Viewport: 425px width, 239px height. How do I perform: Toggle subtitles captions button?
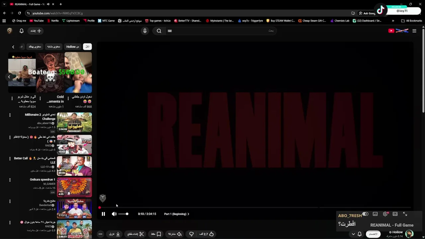coord(375,214)
